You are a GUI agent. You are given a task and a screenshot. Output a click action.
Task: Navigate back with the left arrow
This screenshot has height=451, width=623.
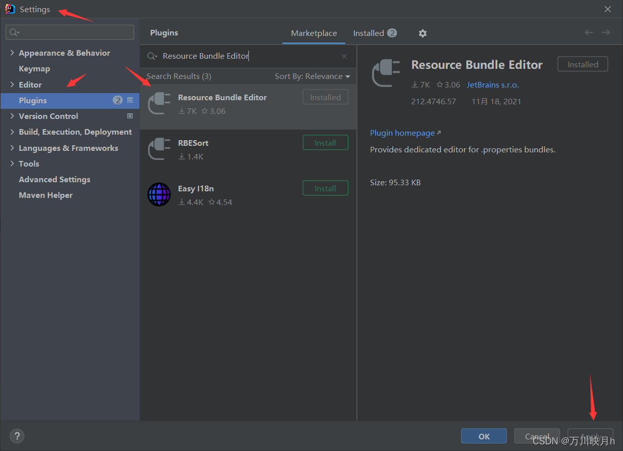[589, 32]
